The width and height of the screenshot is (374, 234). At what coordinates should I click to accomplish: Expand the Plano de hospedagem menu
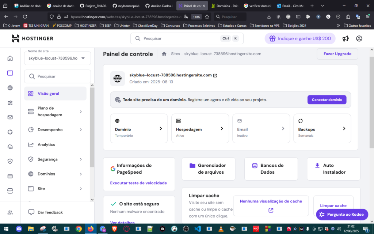55,112
